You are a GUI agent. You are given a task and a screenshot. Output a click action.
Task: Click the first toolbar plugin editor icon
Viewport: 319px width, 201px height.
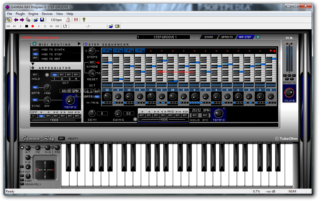click(x=9, y=20)
